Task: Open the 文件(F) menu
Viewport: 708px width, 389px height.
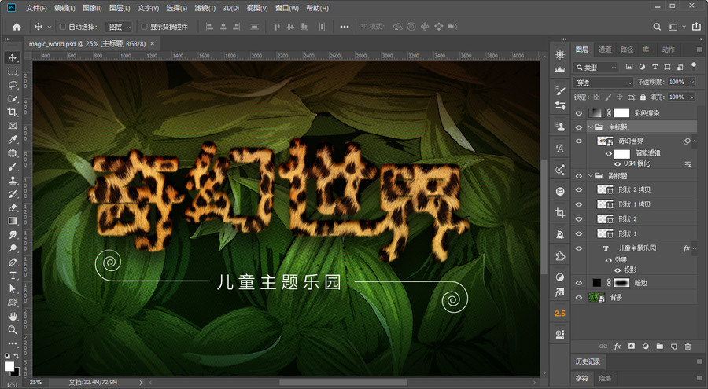Action: [36, 8]
